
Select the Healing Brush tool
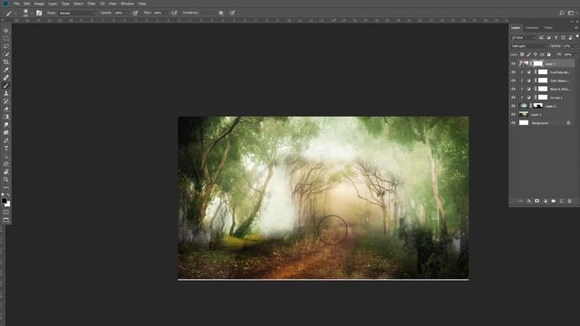click(6, 78)
